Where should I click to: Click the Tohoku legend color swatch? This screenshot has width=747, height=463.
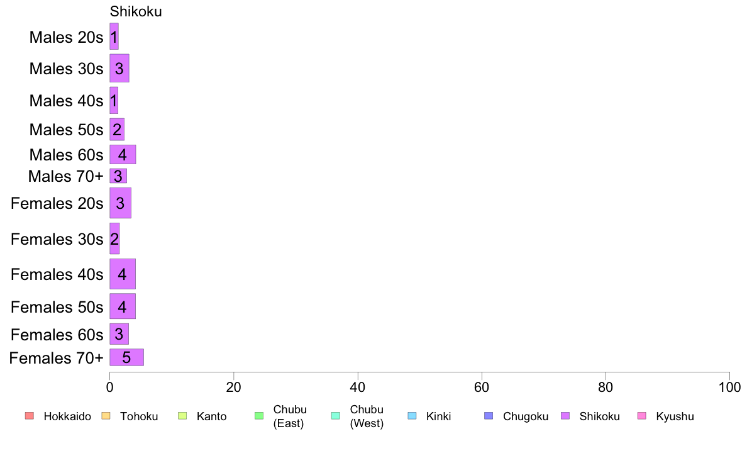106,416
